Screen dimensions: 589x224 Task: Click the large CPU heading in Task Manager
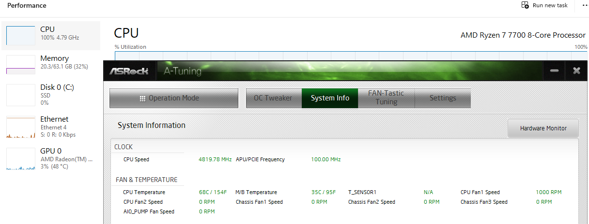[126, 33]
